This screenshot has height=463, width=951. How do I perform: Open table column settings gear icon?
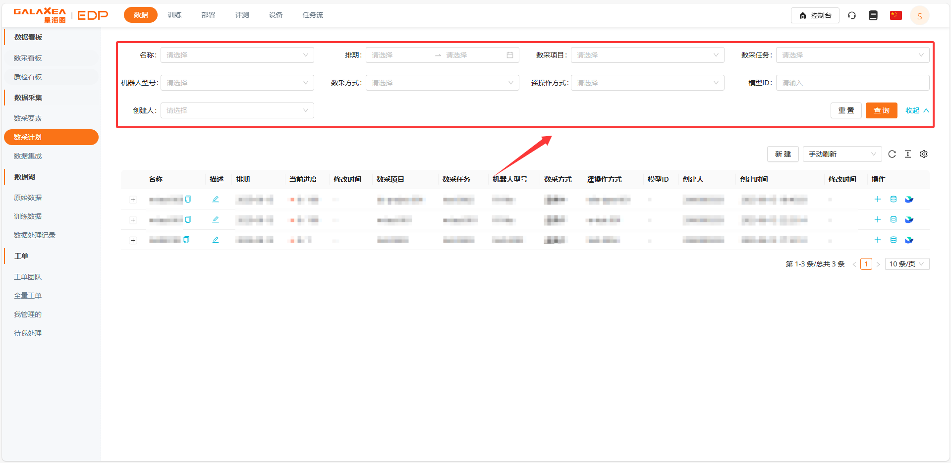924,154
